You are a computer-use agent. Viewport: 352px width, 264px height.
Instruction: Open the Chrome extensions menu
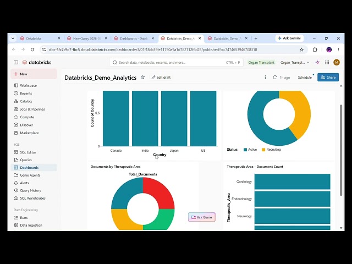click(315, 50)
